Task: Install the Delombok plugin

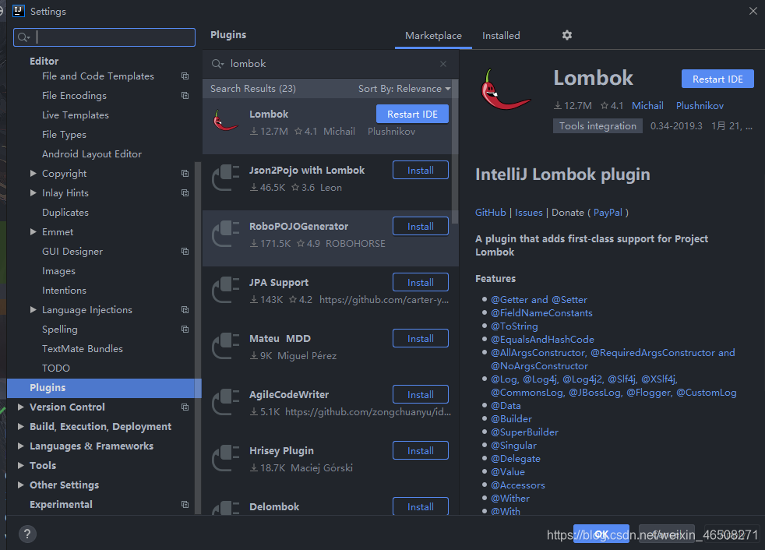Action: point(420,506)
